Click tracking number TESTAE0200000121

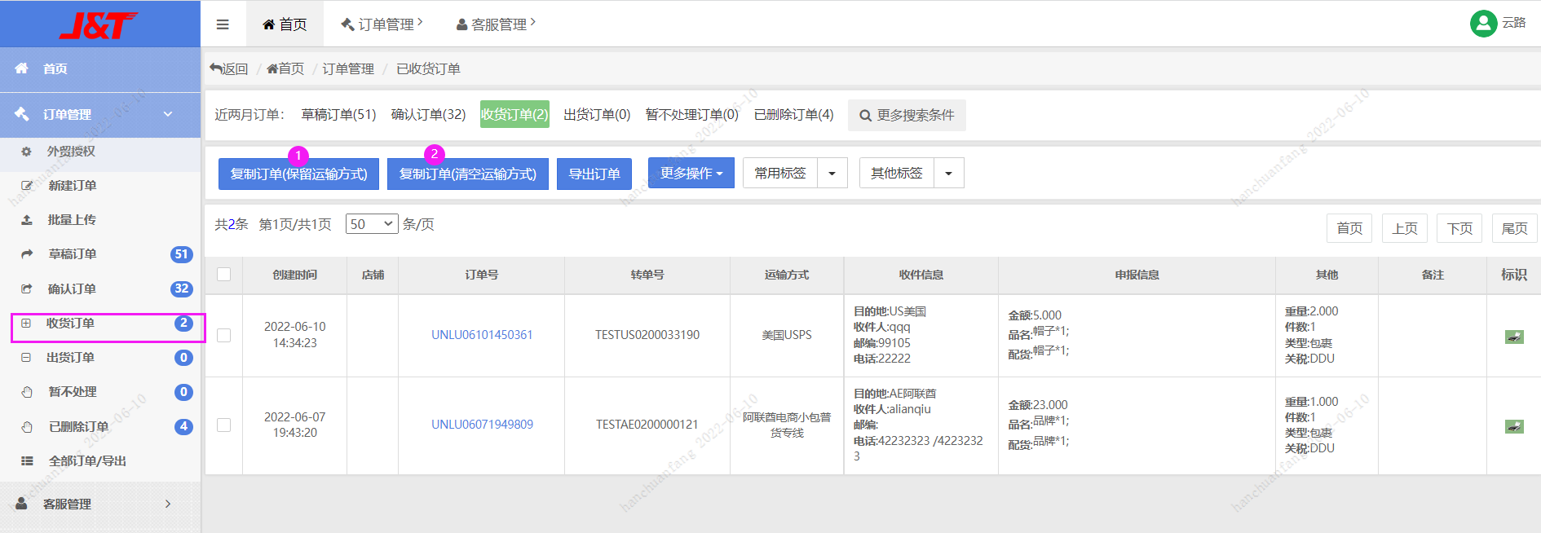pos(647,425)
